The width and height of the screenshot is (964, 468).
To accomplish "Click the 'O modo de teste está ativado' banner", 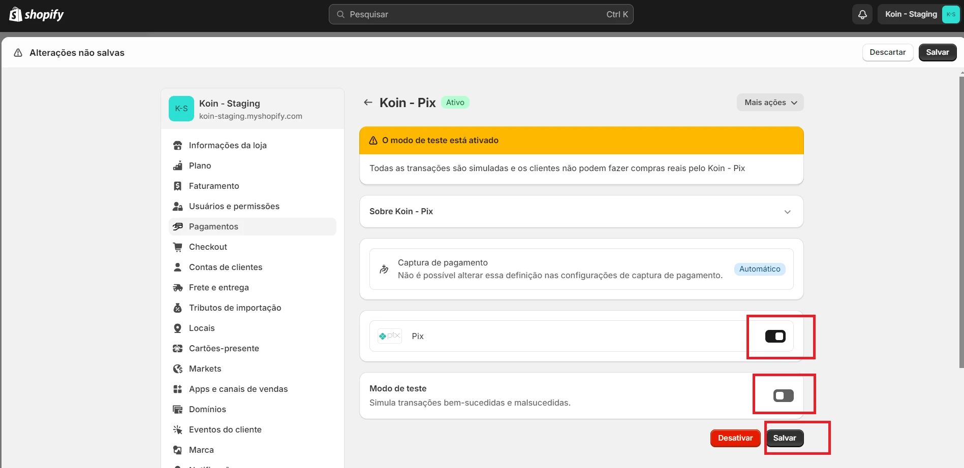I will click(x=581, y=141).
